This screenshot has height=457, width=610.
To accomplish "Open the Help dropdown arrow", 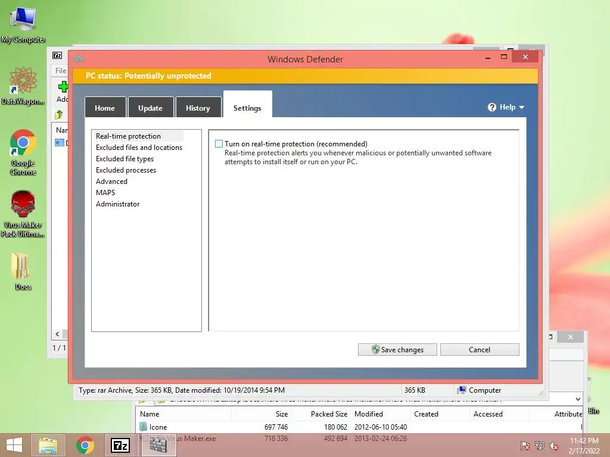I will click(x=522, y=107).
